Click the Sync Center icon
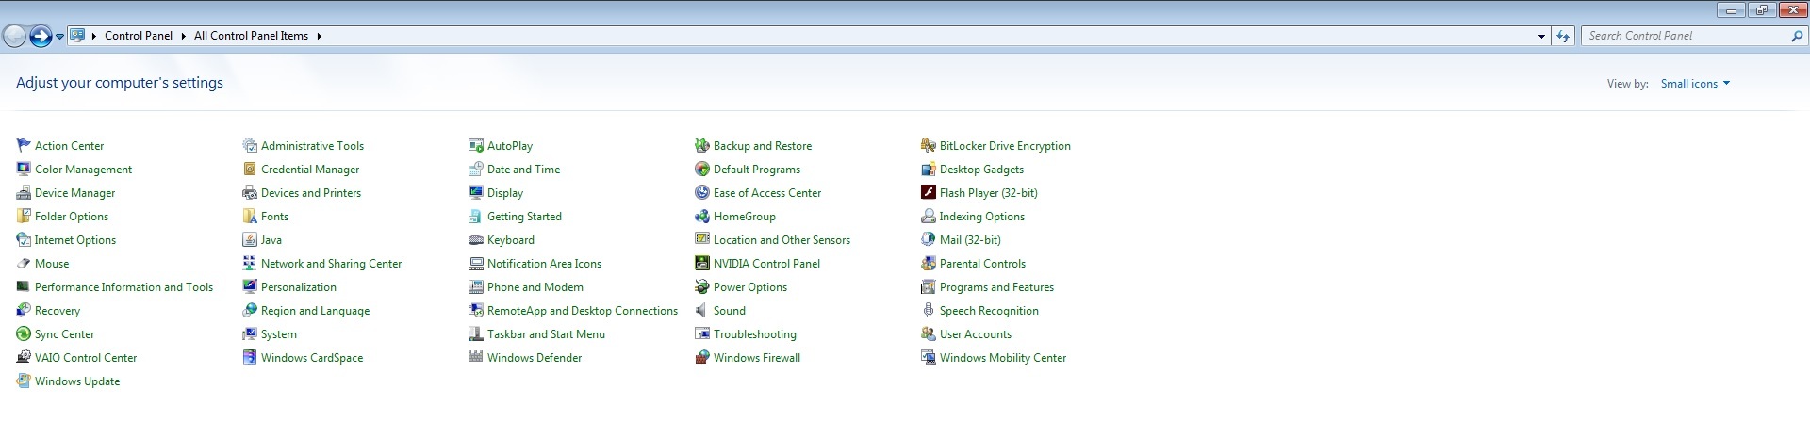The image size is (1810, 422). [x=24, y=334]
